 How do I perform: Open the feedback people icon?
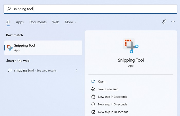[x=164, y=21]
